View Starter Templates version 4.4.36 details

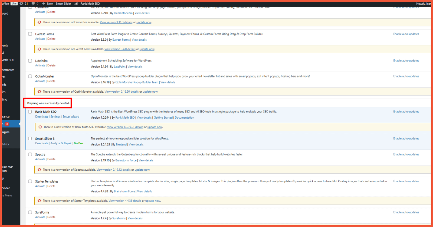tap(125, 201)
